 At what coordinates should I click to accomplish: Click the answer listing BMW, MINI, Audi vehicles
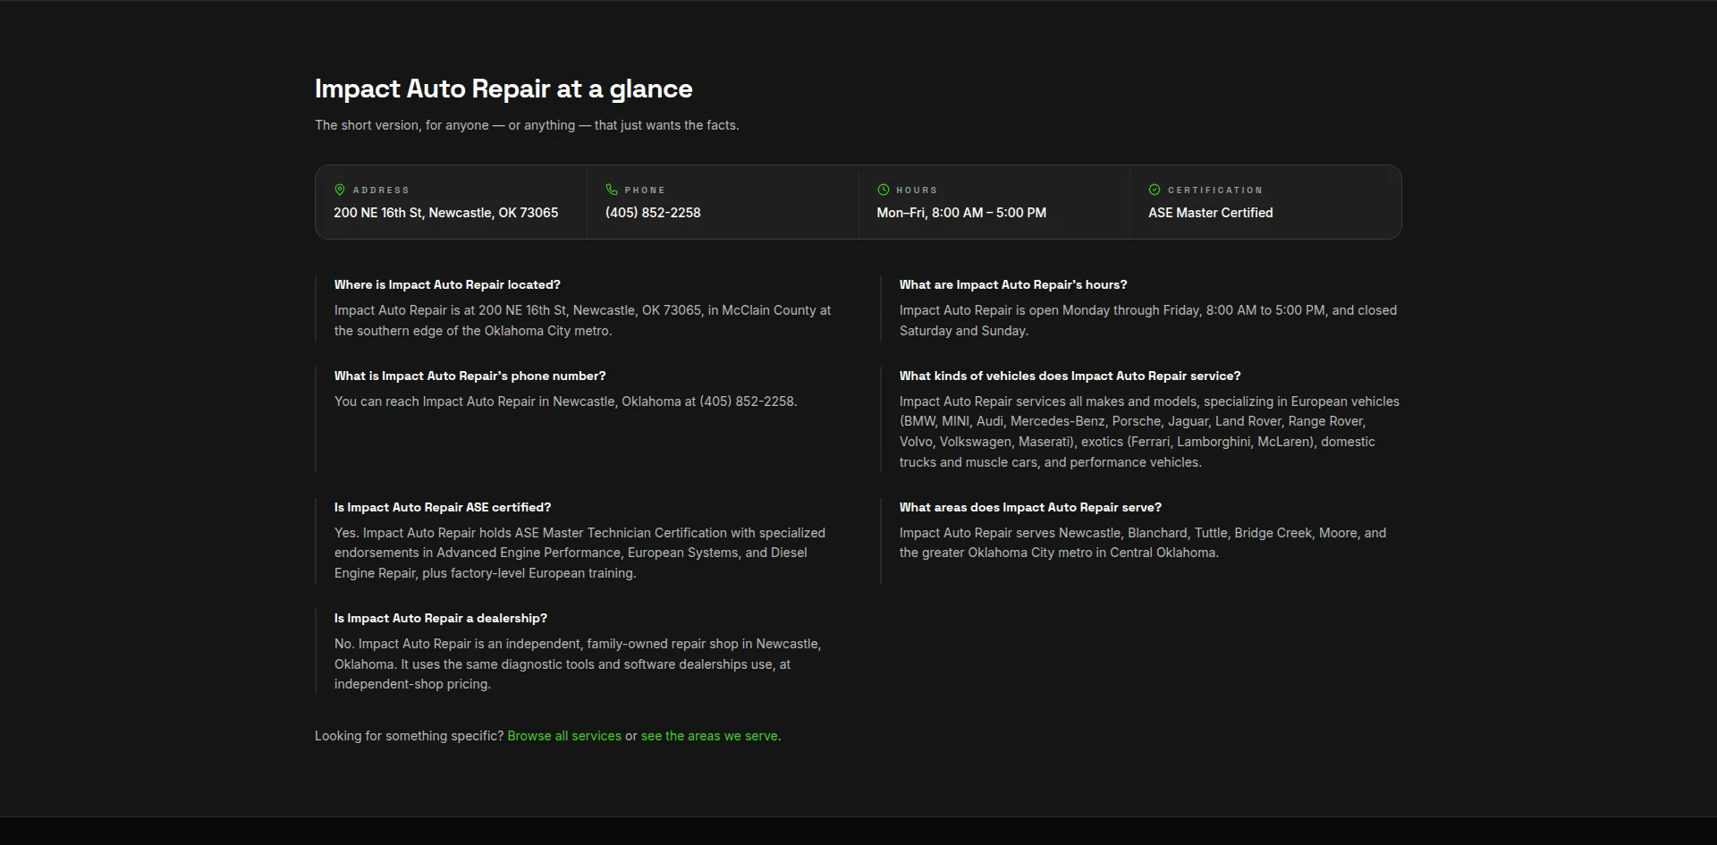click(x=1150, y=432)
